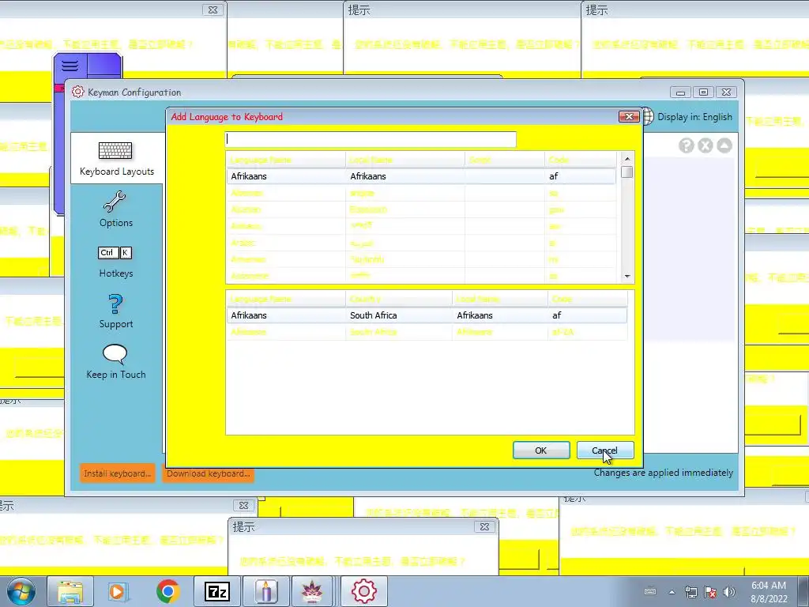
Task: Open Action Center flag icon in tray
Action: coord(710,592)
